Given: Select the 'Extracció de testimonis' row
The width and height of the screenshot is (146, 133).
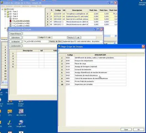Looking at the screenshot, I should 92,70.
